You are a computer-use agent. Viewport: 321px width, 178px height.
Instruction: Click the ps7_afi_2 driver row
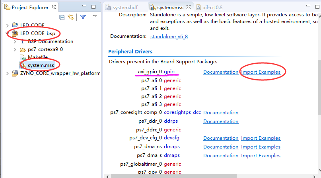(161, 96)
